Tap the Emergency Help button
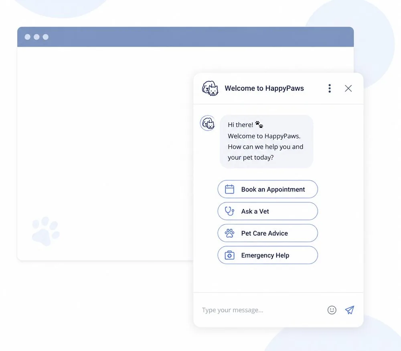401x351 pixels. click(267, 255)
